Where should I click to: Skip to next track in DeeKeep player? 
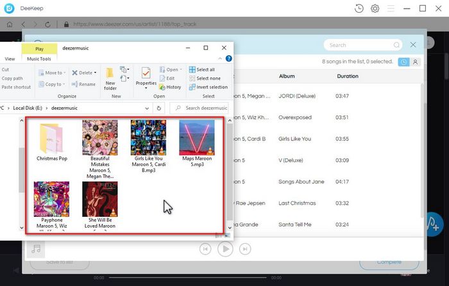[x=245, y=249]
